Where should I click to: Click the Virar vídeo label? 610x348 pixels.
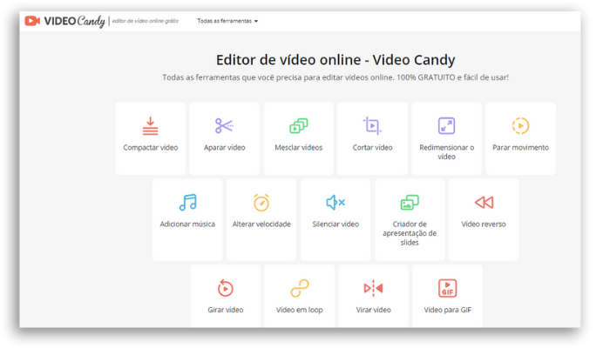coord(374,310)
